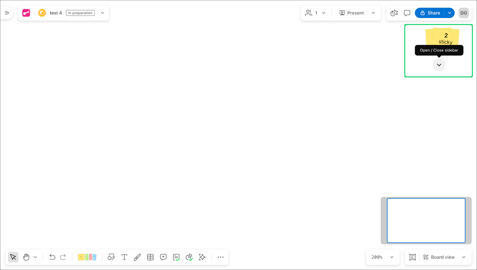
Task: Click the Undo arrow
Action: click(52, 257)
